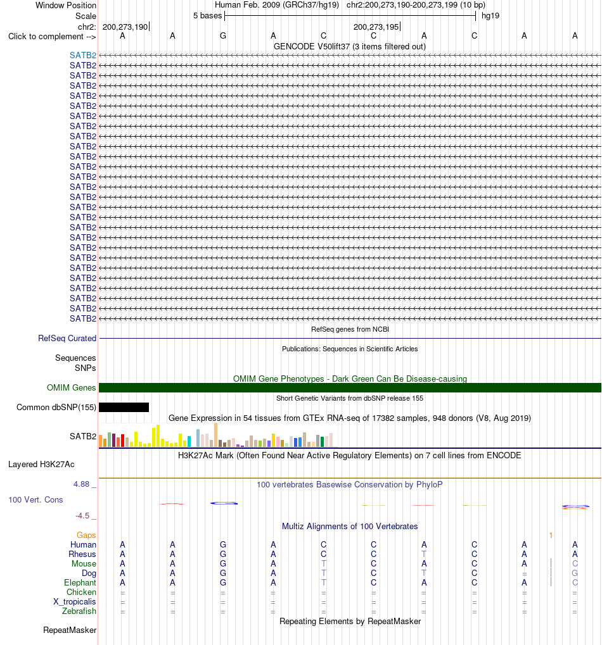This screenshot has height=645, width=602.
Task: Click the SATB2 label beside the GTEx chart
Action: [x=83, y=436]
